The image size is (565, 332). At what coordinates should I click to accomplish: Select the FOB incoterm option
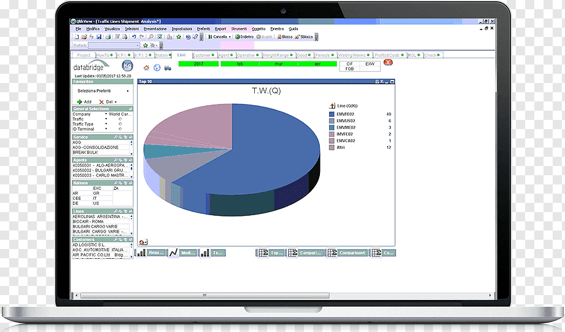tap(349, 69)
